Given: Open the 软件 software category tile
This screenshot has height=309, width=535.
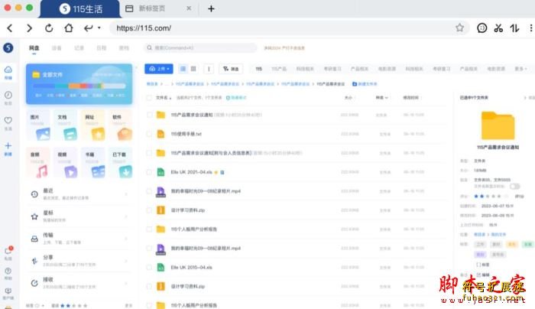Looking at the screenshot, I should pyautogui.click(x=120, y=125).
